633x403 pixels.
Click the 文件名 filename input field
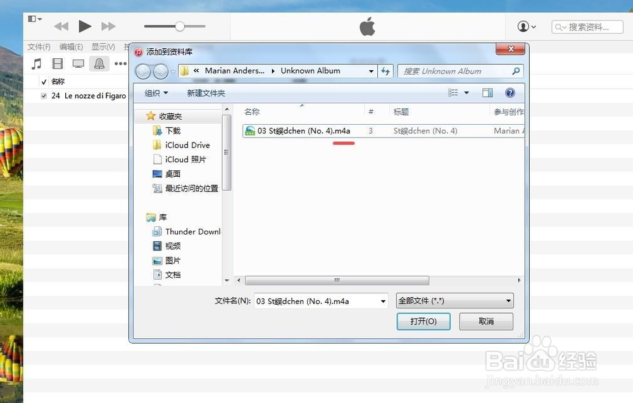point(316,301)
